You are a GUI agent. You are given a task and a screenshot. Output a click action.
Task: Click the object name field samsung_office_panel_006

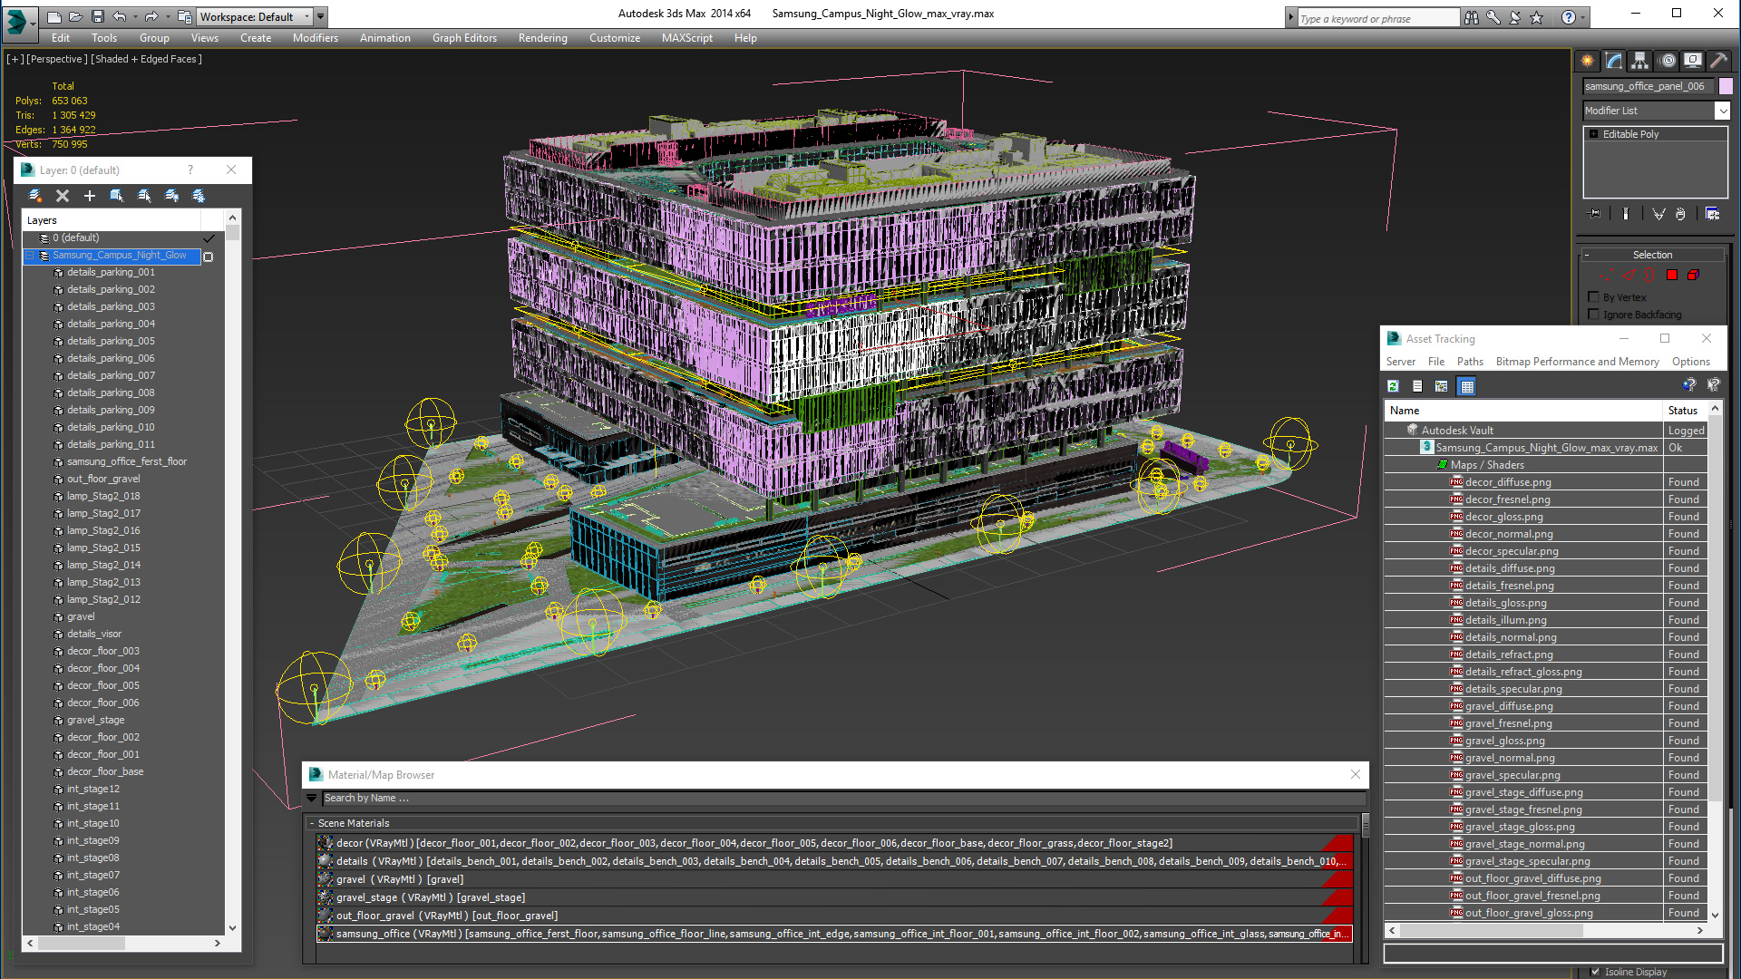1649,86
